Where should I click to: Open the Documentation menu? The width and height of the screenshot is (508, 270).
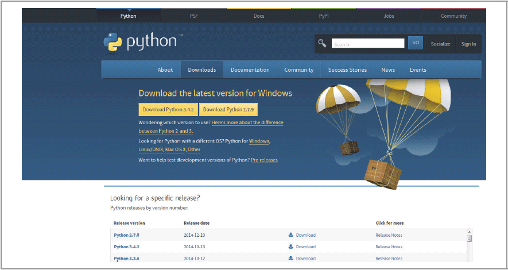pos(250,70)
